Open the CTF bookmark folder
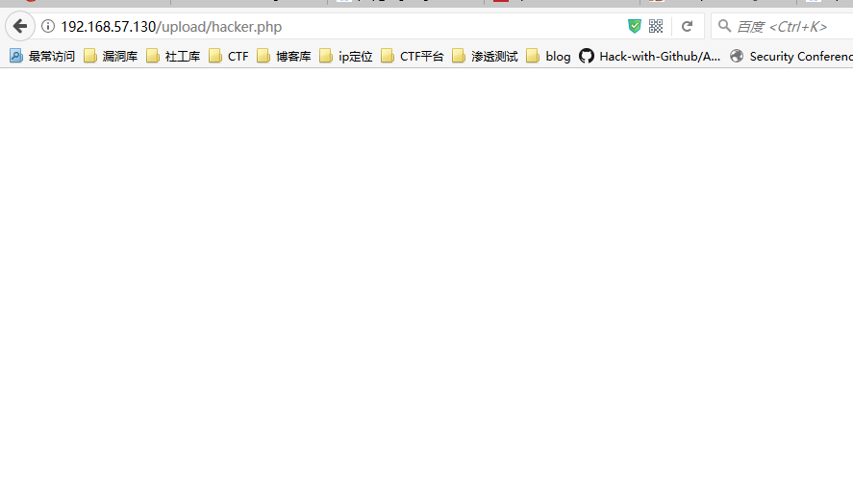The height and width of the screenshot is (501, 853). [229, 56]
